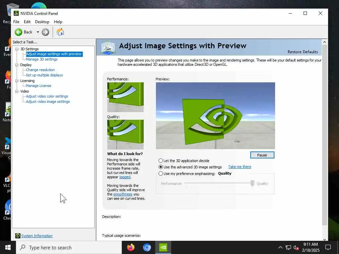Open Adjust video color settings
Image resolution: width=339 pixels, height=254 pixels.
click(47, 96)
